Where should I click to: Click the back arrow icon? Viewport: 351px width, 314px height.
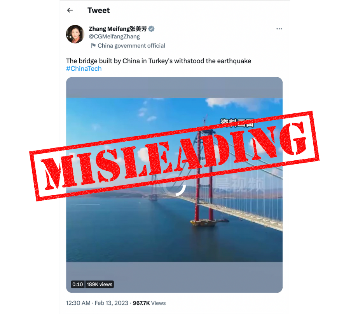coord(70,10)
